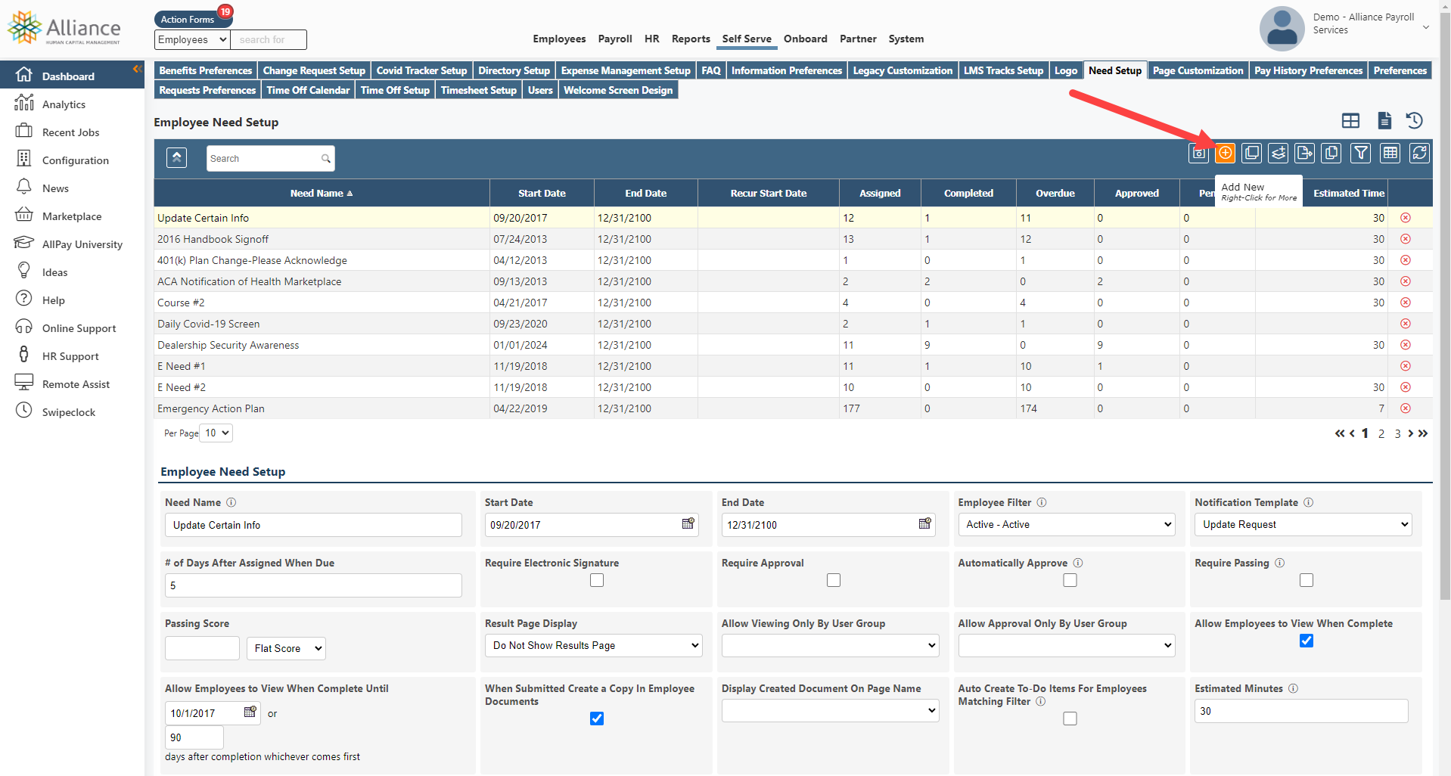Toggle Require Electronic Signature checkbox
1451x776 pixels.
click(597, 580)
